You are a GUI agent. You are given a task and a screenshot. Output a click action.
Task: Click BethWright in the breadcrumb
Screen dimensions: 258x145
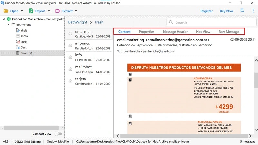(78, 22)
